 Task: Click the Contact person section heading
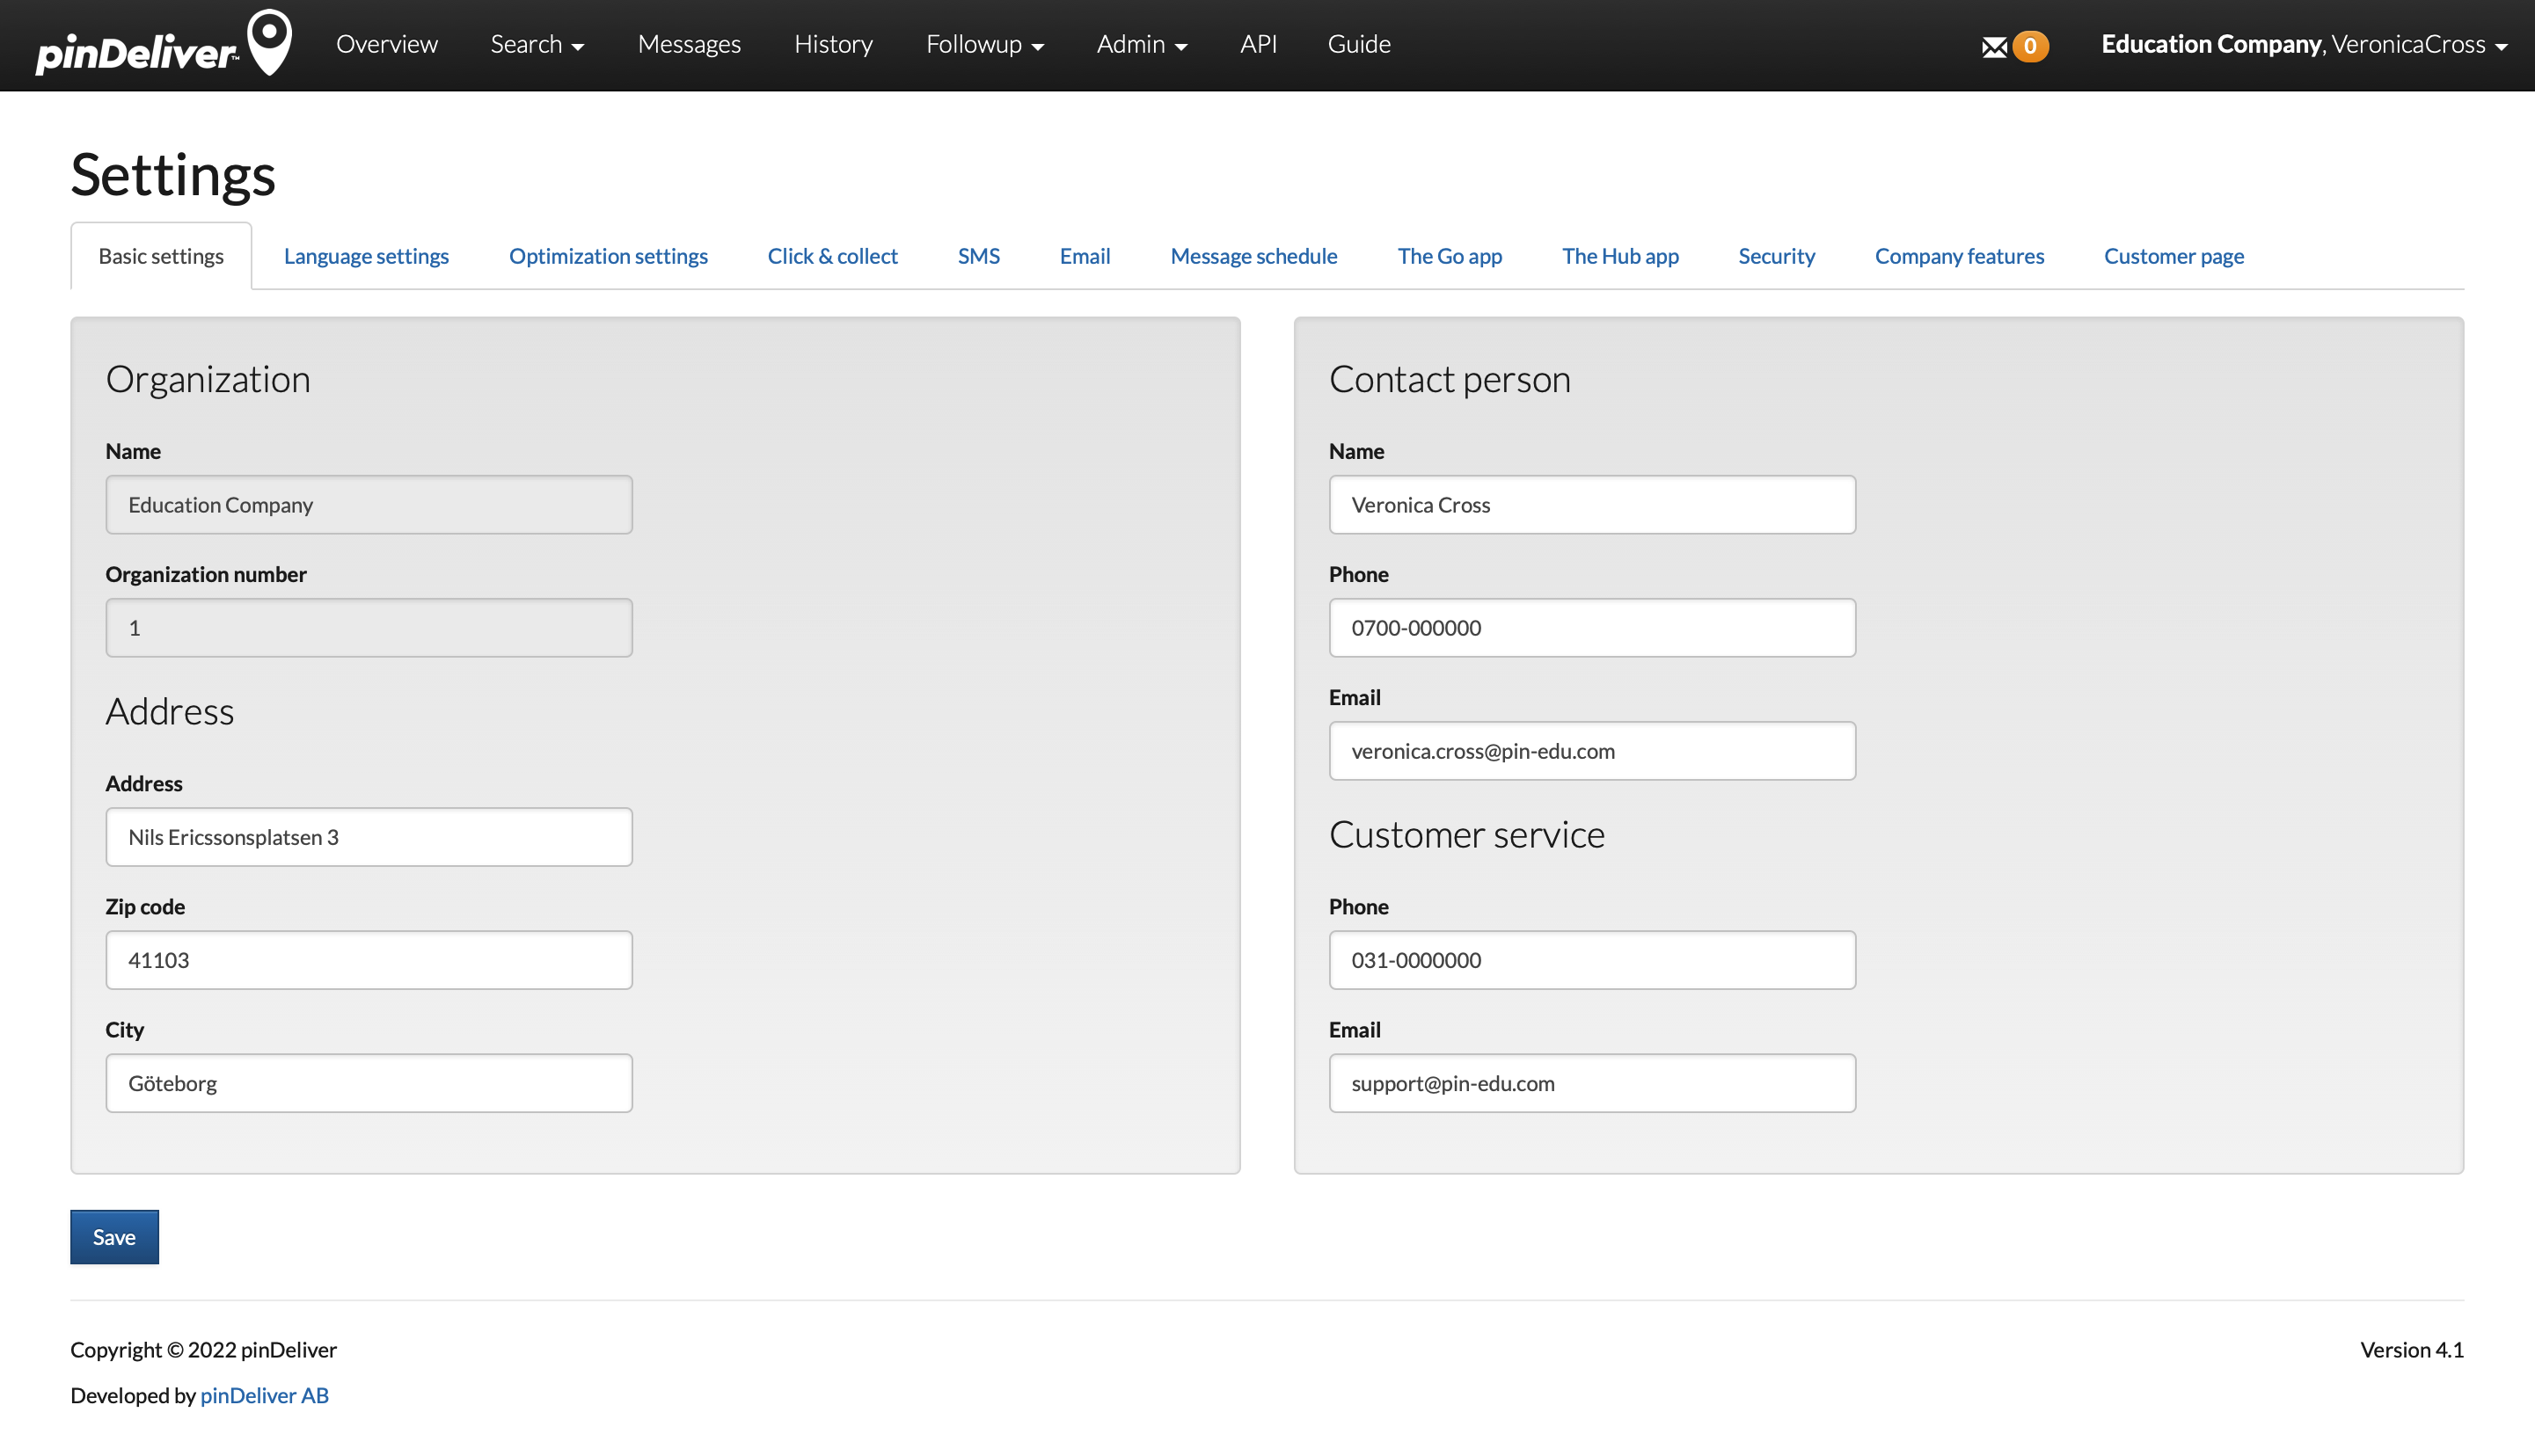pyautogui.click(x=1450, y=380)
